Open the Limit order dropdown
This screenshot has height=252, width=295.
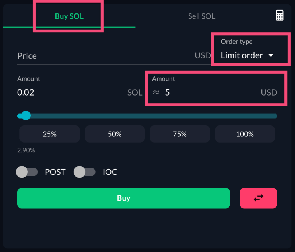click(x=242, y=55)
